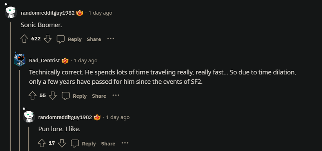Downvote the "Sonic Boomer." comment
The image size is (322, 151).
(48, 39)
